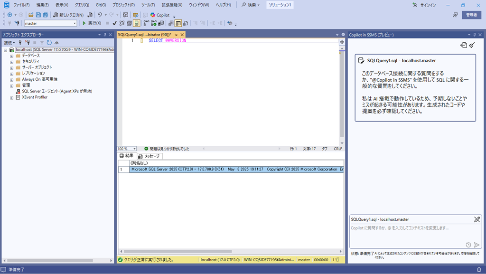Expand the セキュリティ node
This screenshot has height=274, width=486.
[x=12, y=62]
